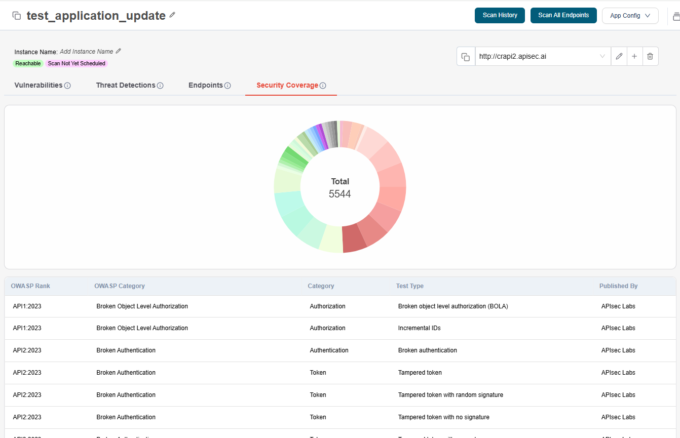Click the copy icon beside application name
Image resolution: width=680 pixels, height=438 pixels.
(17, 16)
